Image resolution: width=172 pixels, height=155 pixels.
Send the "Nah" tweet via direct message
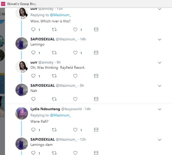coord(96,99)
